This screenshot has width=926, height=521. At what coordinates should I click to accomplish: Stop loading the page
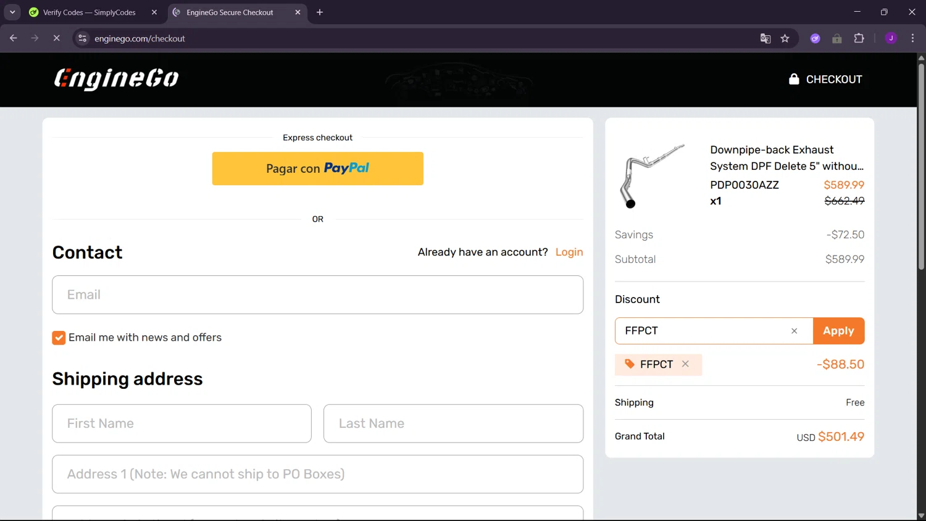point(56,38)
